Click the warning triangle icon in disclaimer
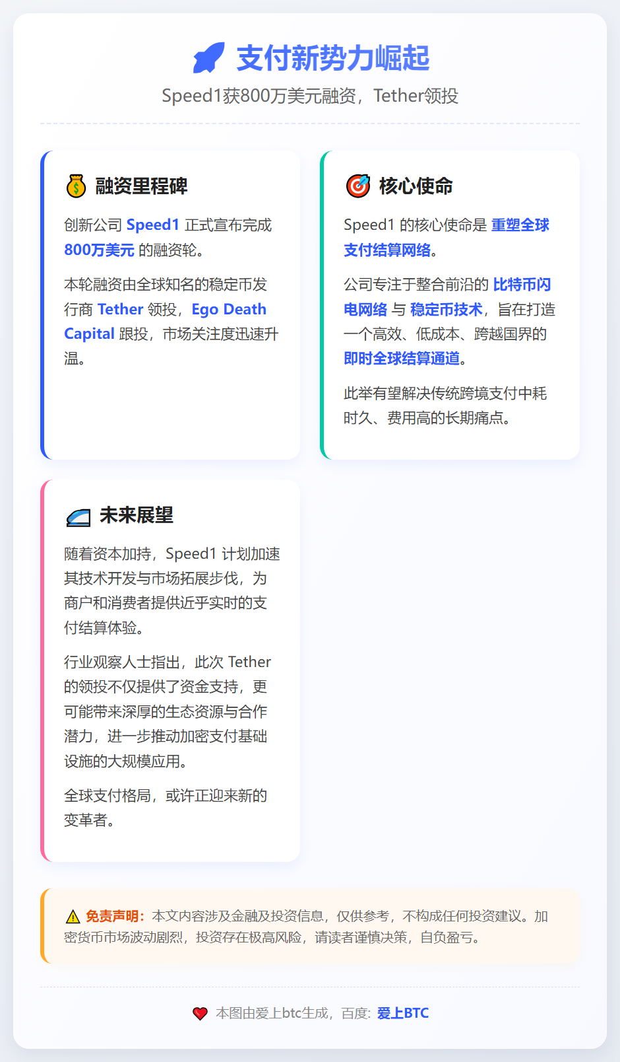Viewport: 620px width, 1062px height. pyautogui.click(x=73, y=917)
